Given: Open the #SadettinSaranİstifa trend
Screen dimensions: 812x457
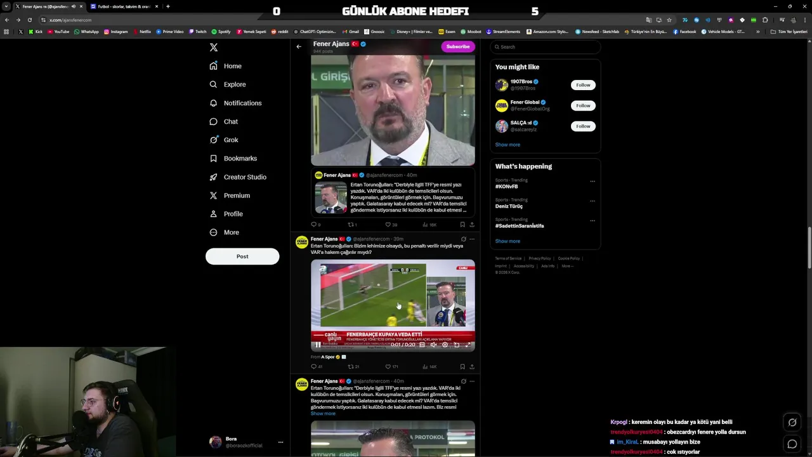Looking at the screenshot, I should pos(520,226).
